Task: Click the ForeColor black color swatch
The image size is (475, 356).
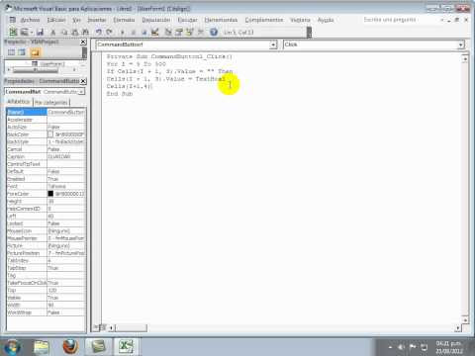Action: 50,194
